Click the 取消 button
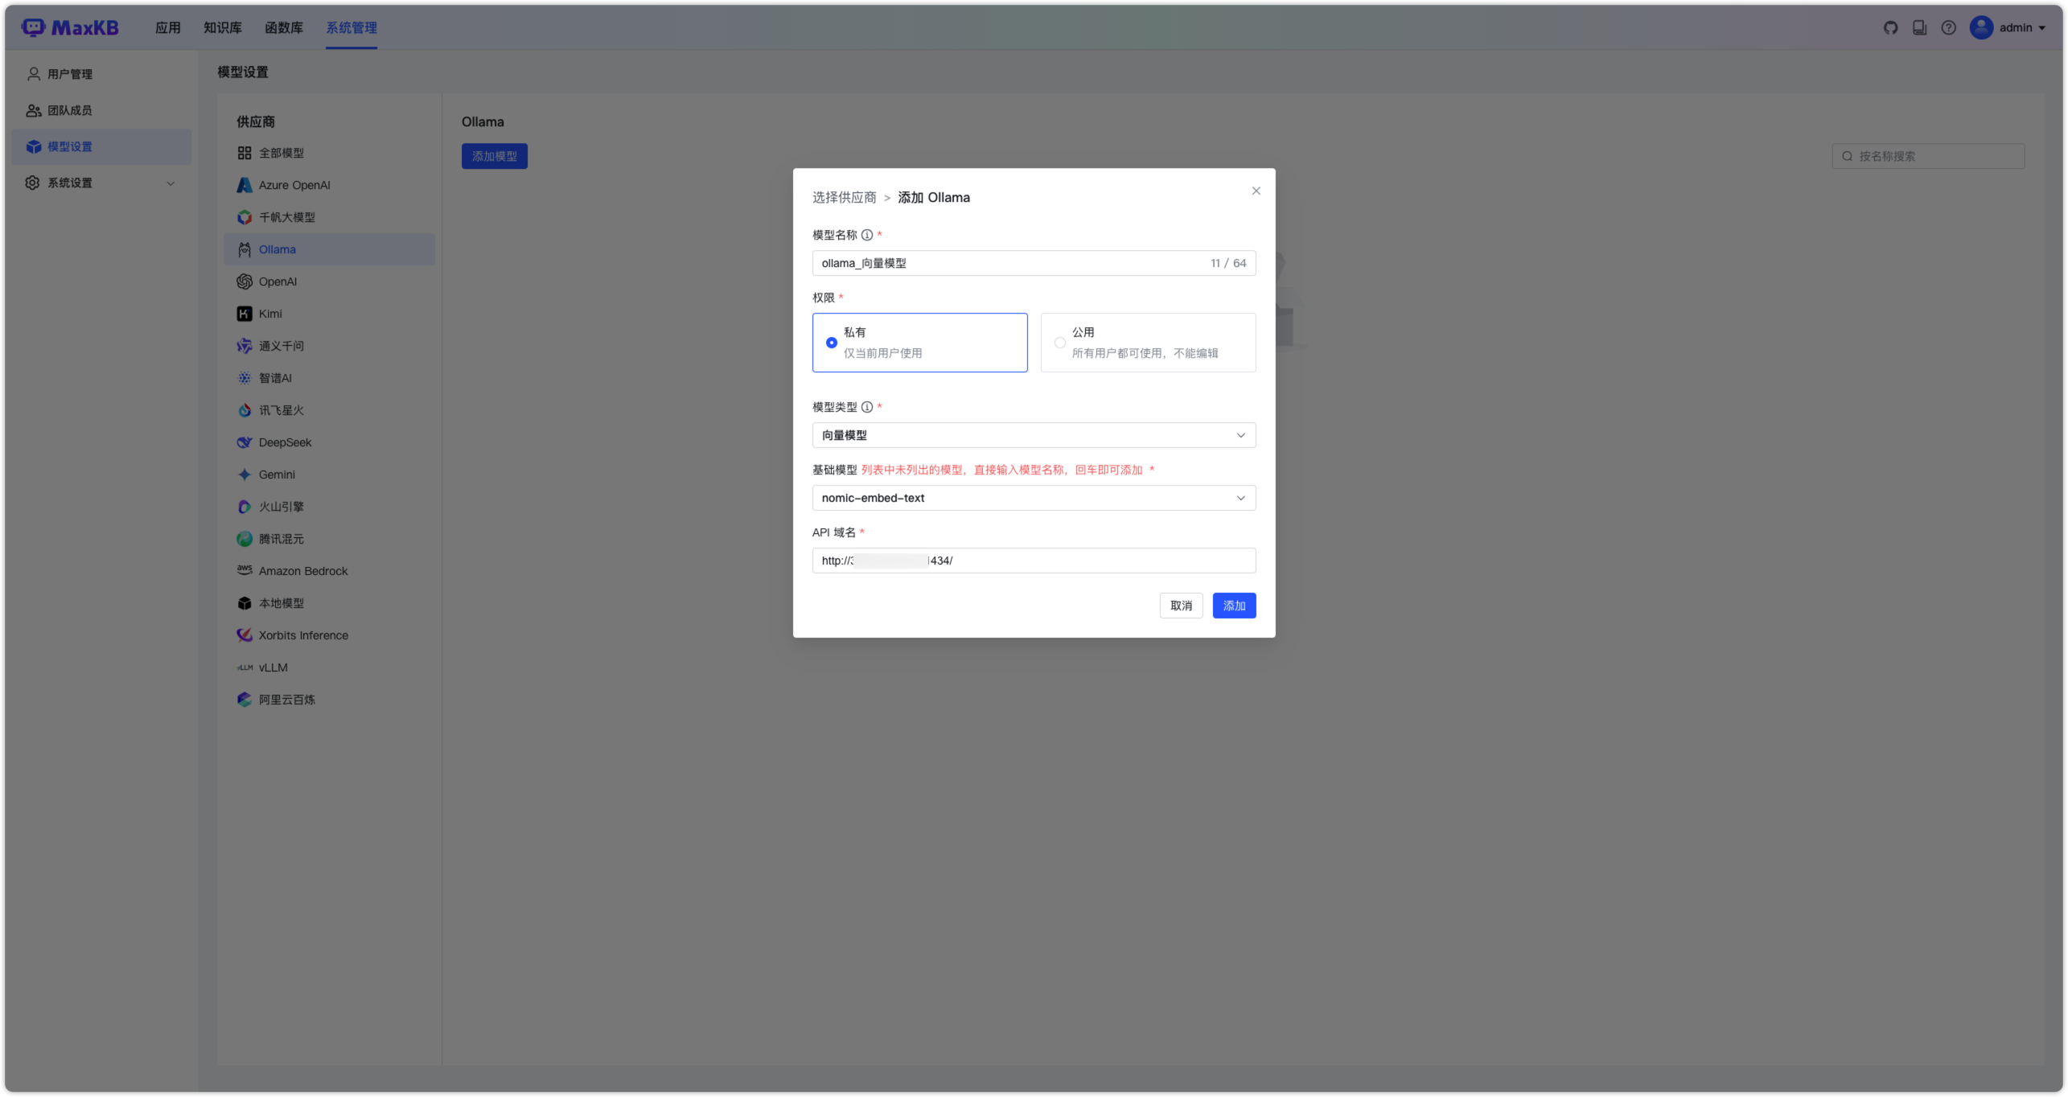This screenshot has height=1097, width=2068. click(1181, 606)
